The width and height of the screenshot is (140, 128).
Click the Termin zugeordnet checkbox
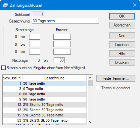tap(98, 88)
